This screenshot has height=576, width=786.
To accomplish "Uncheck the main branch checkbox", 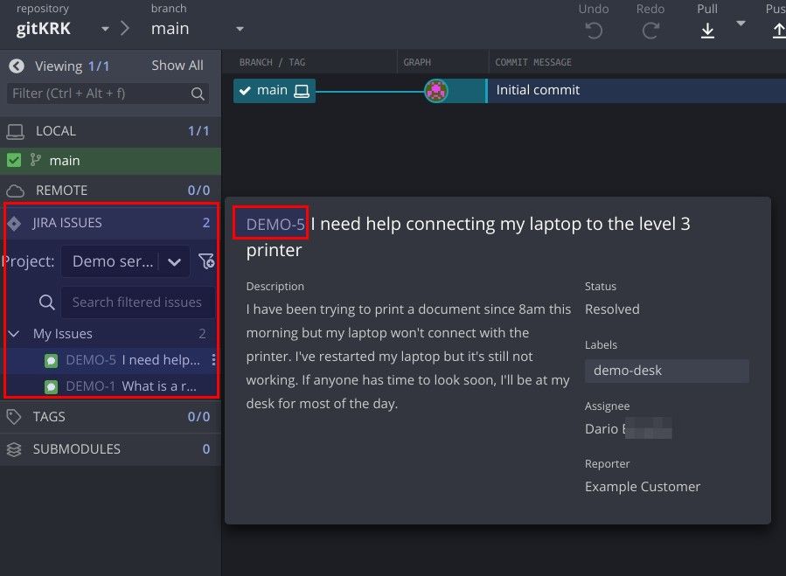I will 14,161.
